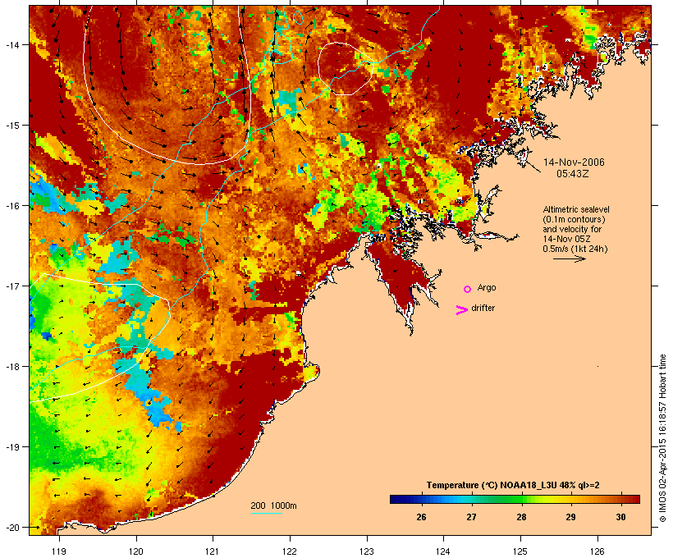Click the -18 latitude axis label
The image size is (673, 558).
(x=11, y=367)
